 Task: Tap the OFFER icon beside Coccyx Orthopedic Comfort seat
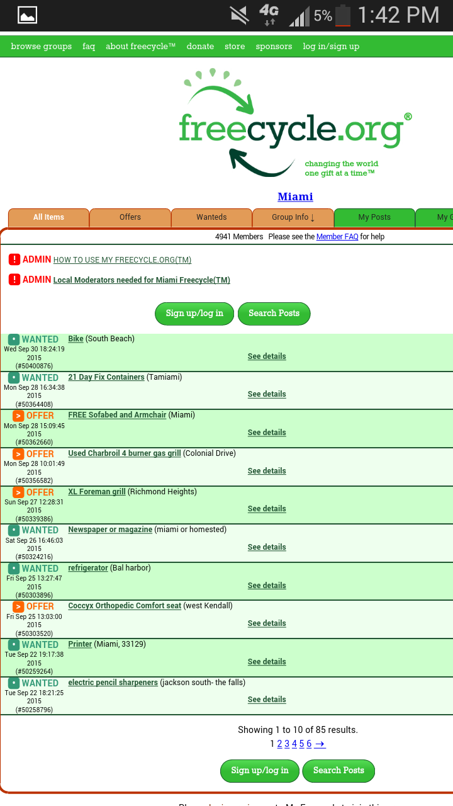(x=18, y=606)
